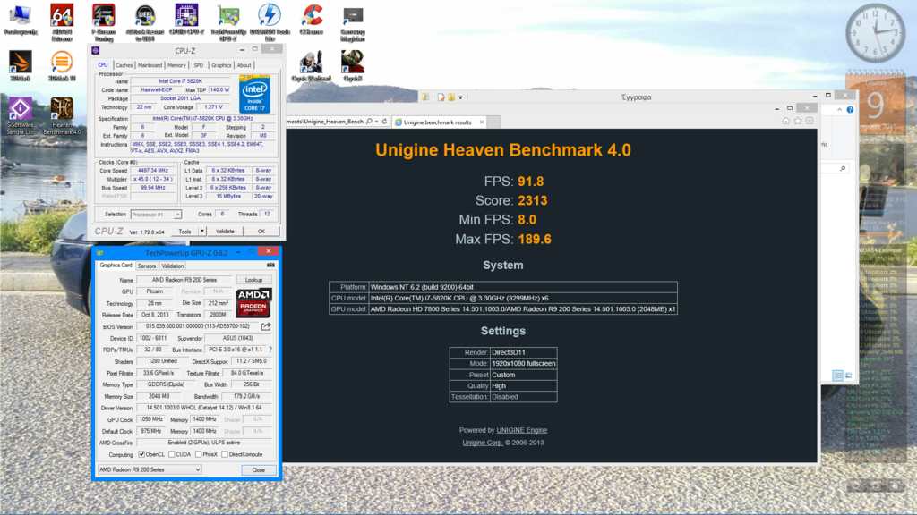Click the AMD Radeon logo in GPU-Z

click(x=253, y=302)
